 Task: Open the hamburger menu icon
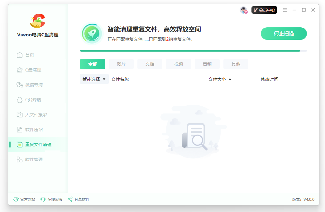[285, 10]
